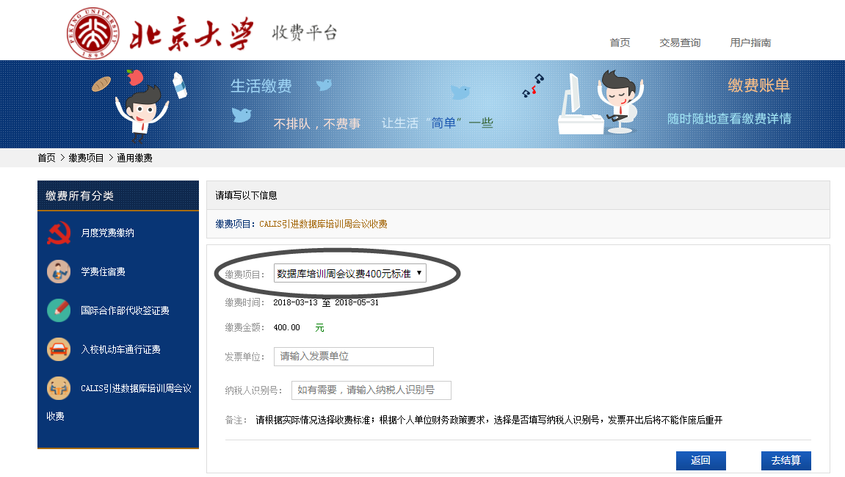Click into the 发票单位 input field

tap(354, 357)
